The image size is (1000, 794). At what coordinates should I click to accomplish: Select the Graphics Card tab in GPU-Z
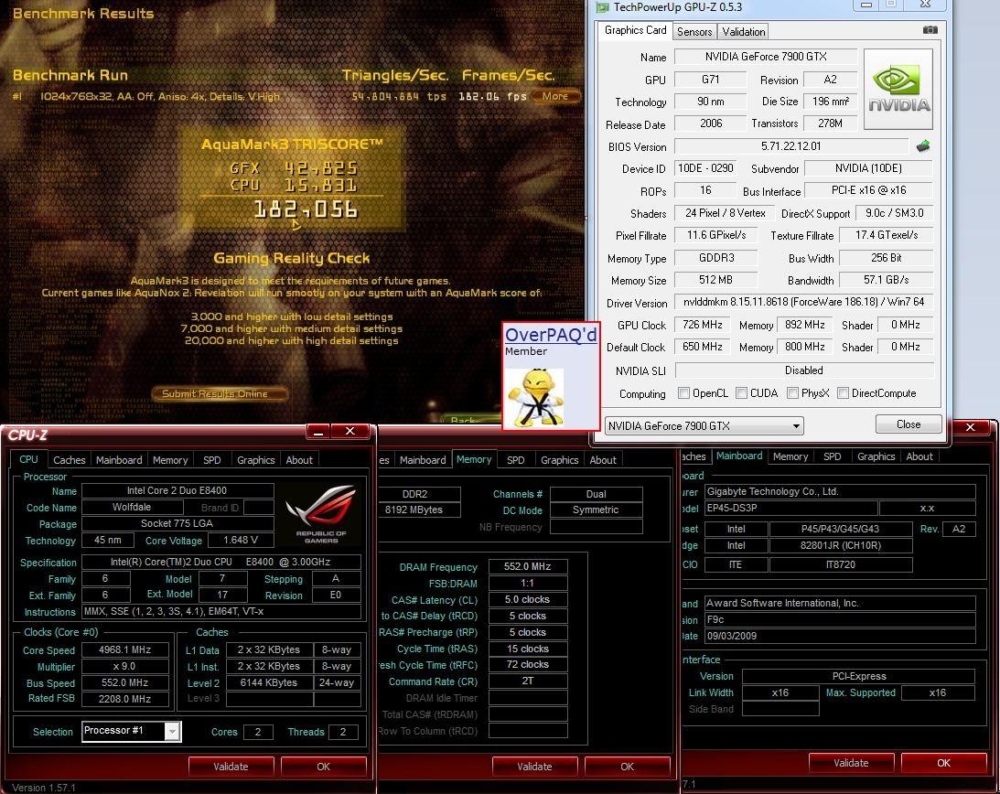635,30
